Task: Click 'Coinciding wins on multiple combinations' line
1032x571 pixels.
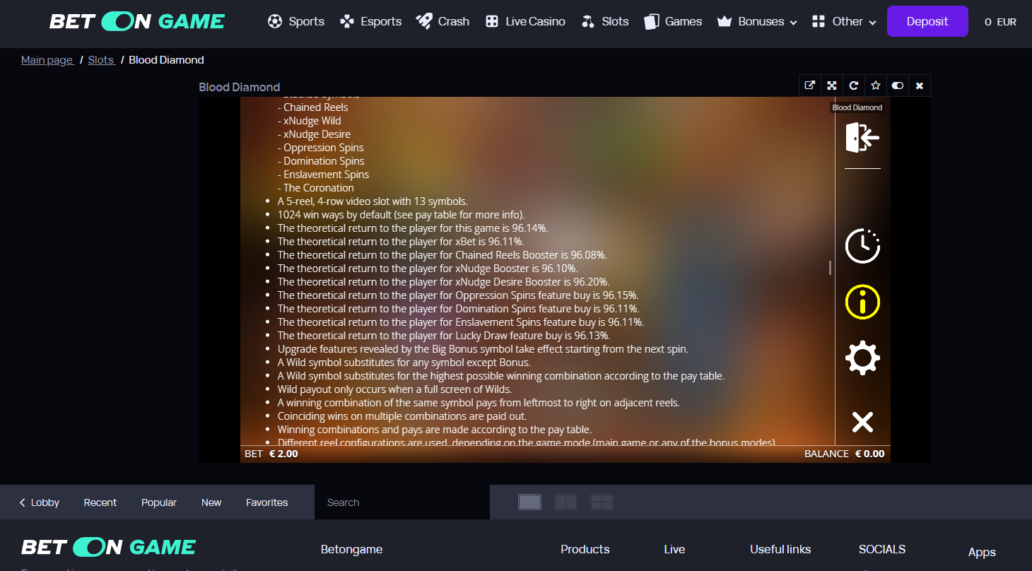Action: (x=402, y=416)
